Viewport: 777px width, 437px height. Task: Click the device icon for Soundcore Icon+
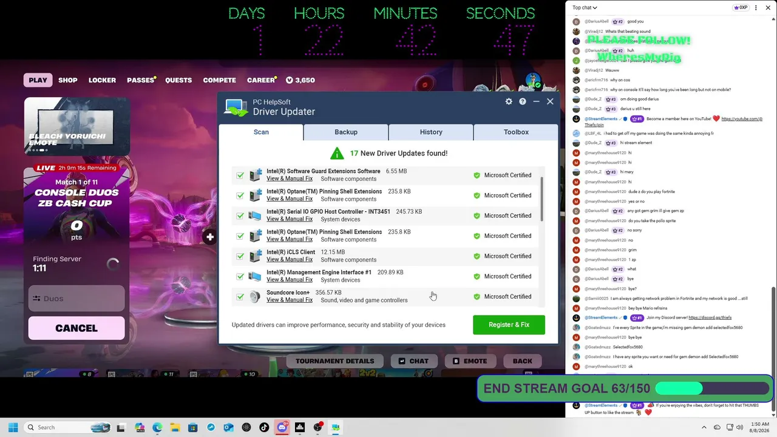pyautogui.click(x=255, y=296)
